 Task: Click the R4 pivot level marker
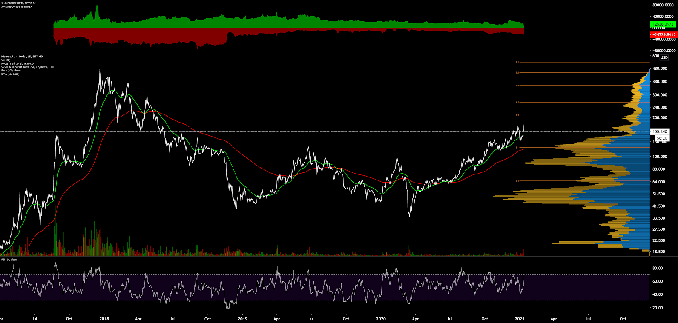coord(517,73)
